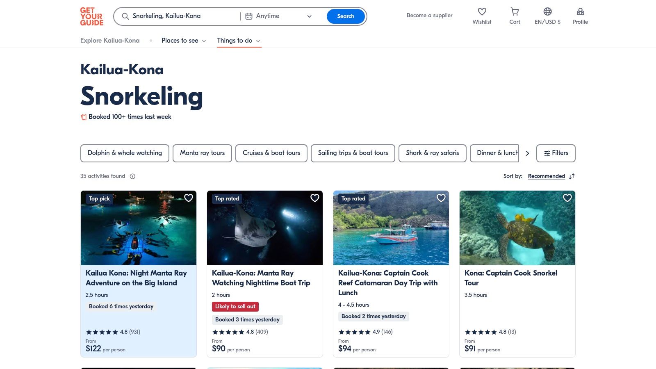This screenshot has height=369, width=656.
Task: Click Become a supplier link
Action: [x=429, y=16]
